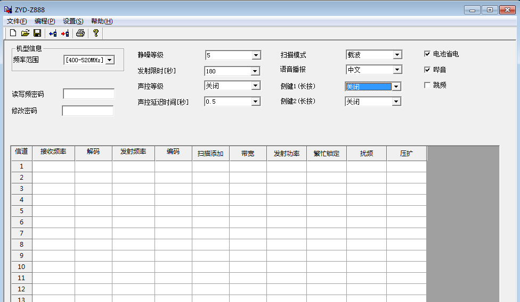The height and width of the screenshot is (302, 520).
Task: Expand the 静噪等级 dropdown
Action: 256,55
